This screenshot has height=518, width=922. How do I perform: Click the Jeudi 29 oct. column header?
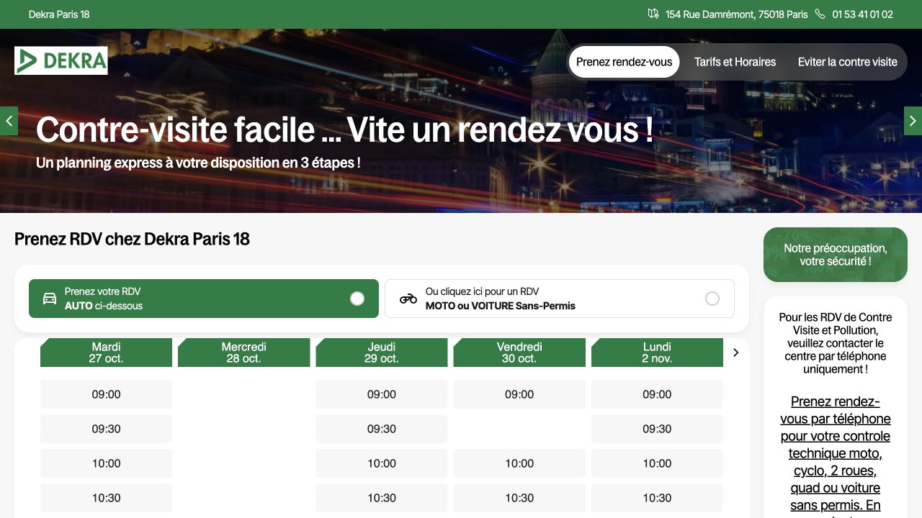[x=382, y=353]
